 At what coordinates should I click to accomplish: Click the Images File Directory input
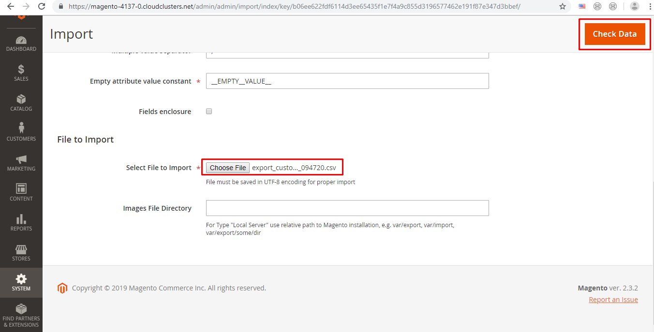click(347, 208)
